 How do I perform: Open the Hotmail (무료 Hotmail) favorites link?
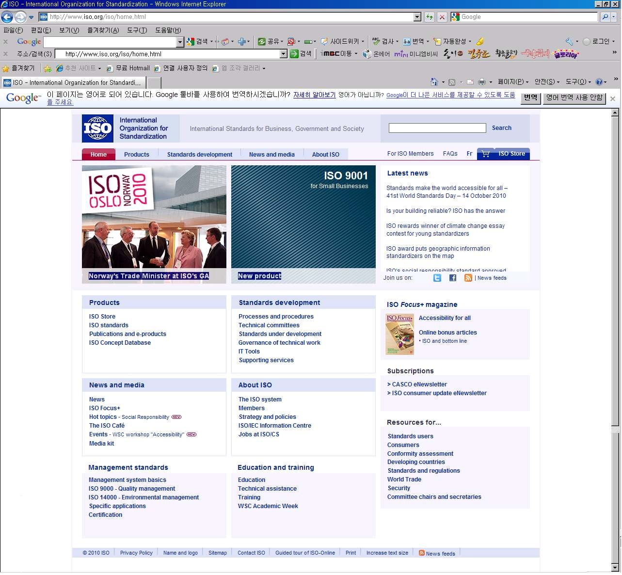point(128,68)
